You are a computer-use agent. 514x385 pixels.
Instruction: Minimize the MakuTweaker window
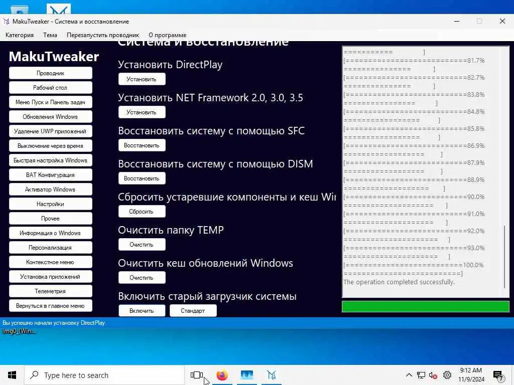[457, 21]
